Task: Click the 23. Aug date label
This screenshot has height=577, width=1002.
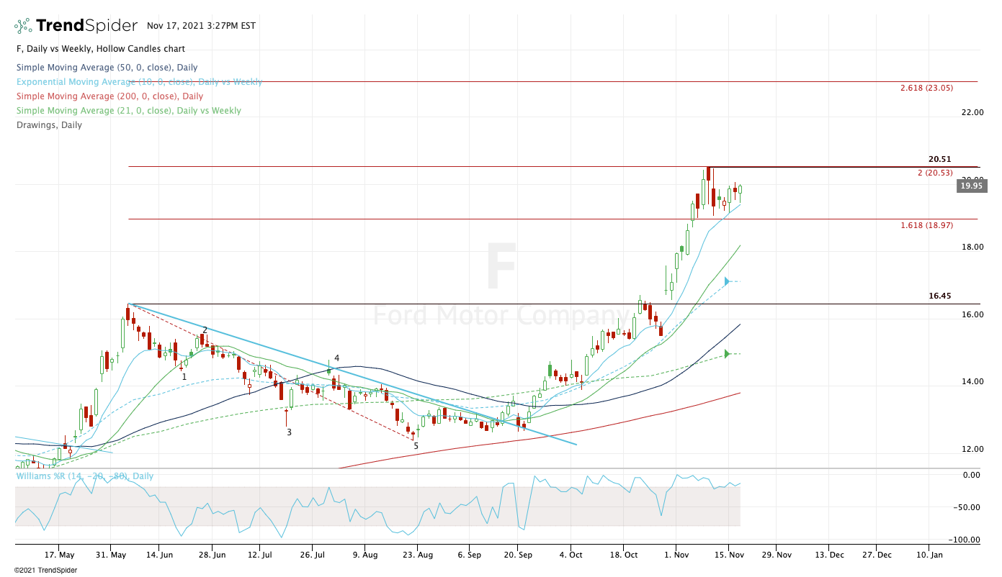Action: (x=417, y=555)
